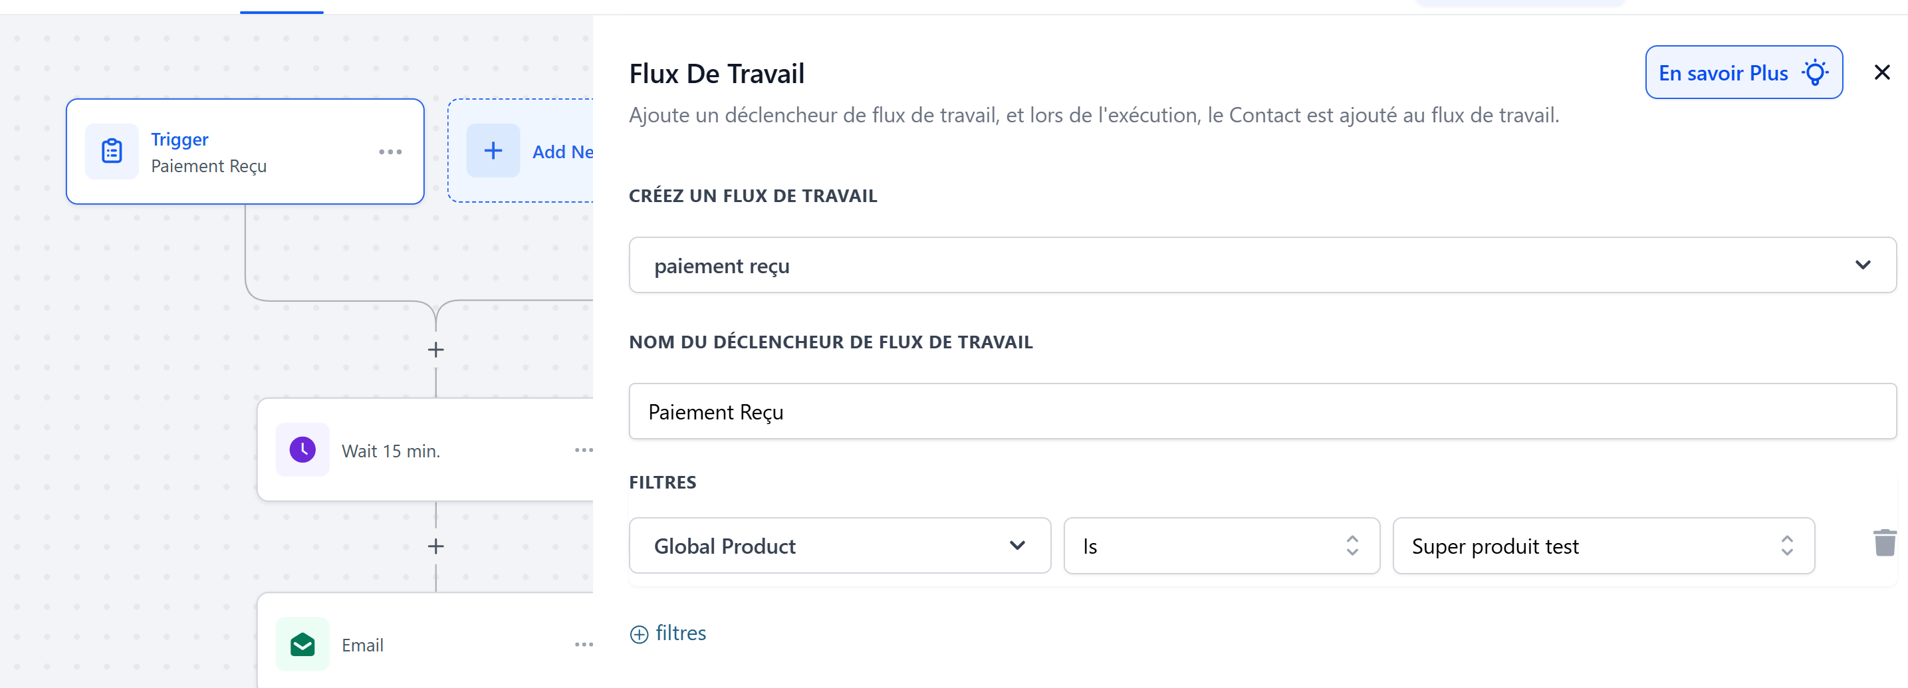
Task: Click the trigger name field Paiement Reçu
Action: [x=1261, y=411]
